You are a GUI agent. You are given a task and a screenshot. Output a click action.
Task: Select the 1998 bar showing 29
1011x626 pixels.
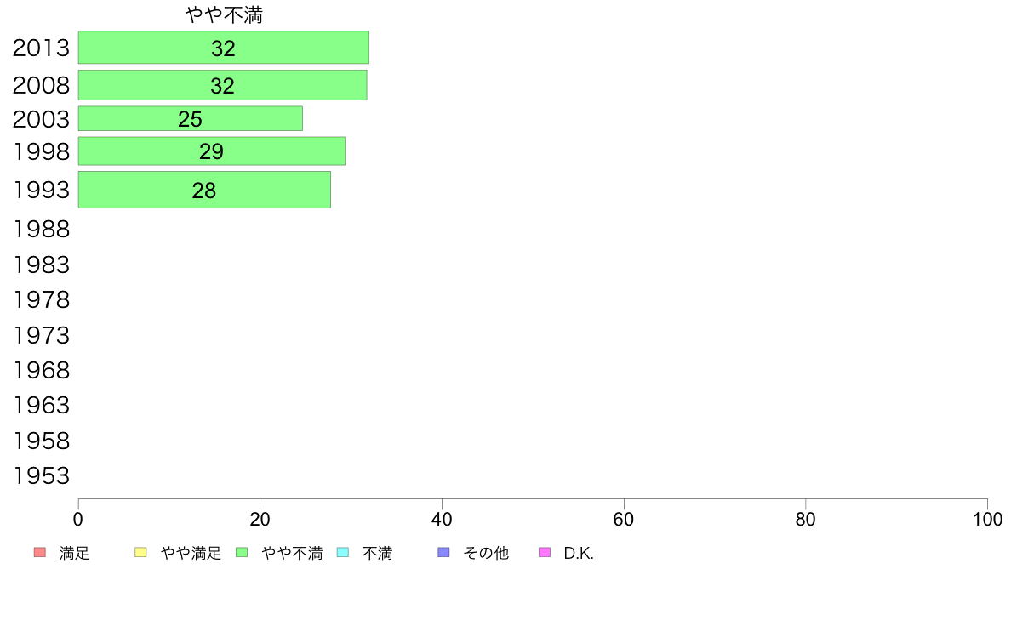click(x=212, y=151)
